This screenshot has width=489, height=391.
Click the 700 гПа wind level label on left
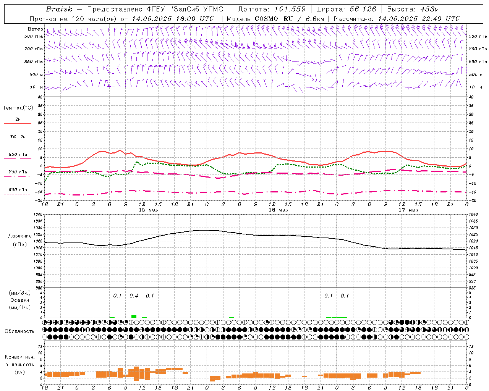[x=34, y=49]
